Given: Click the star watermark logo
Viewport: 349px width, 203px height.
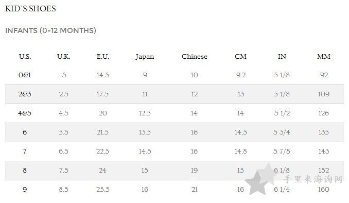Looking at the screenshot, I should 261,178.
